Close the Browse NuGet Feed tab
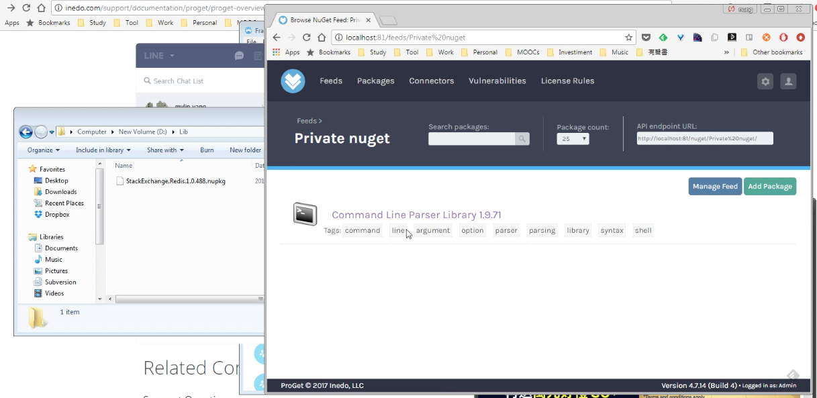817x398 pixels. (x=368, y=21)
